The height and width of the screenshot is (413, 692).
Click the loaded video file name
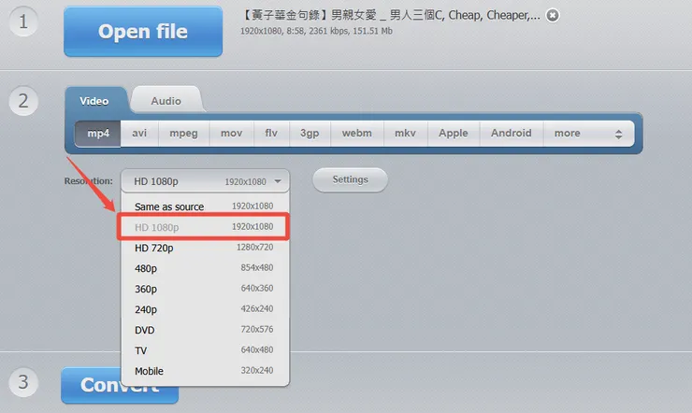click(391, 16)
